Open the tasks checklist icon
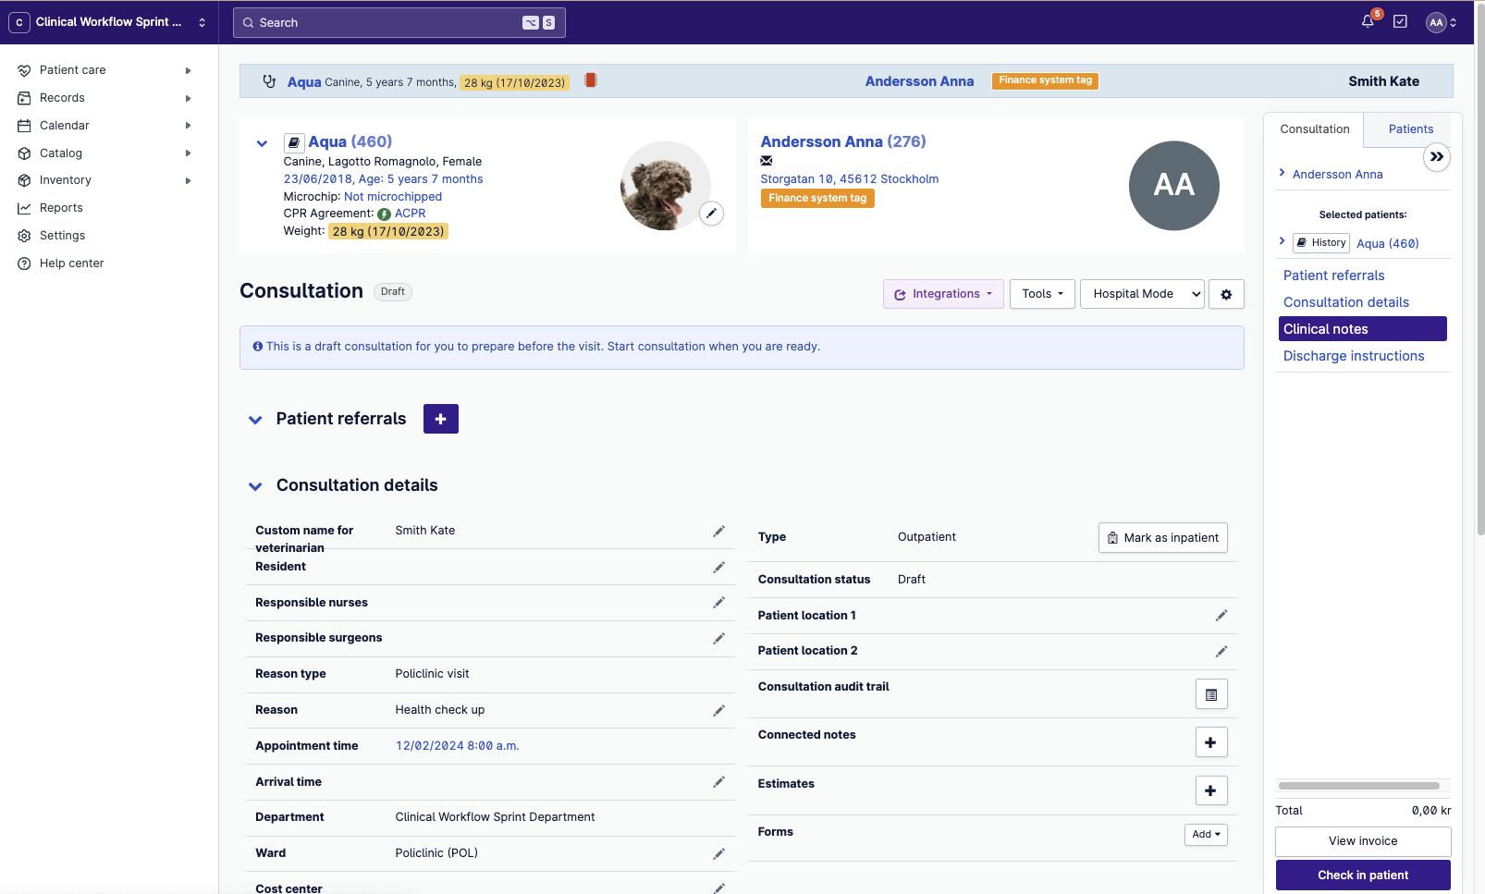1485x894 pixels. point(1400,22)
